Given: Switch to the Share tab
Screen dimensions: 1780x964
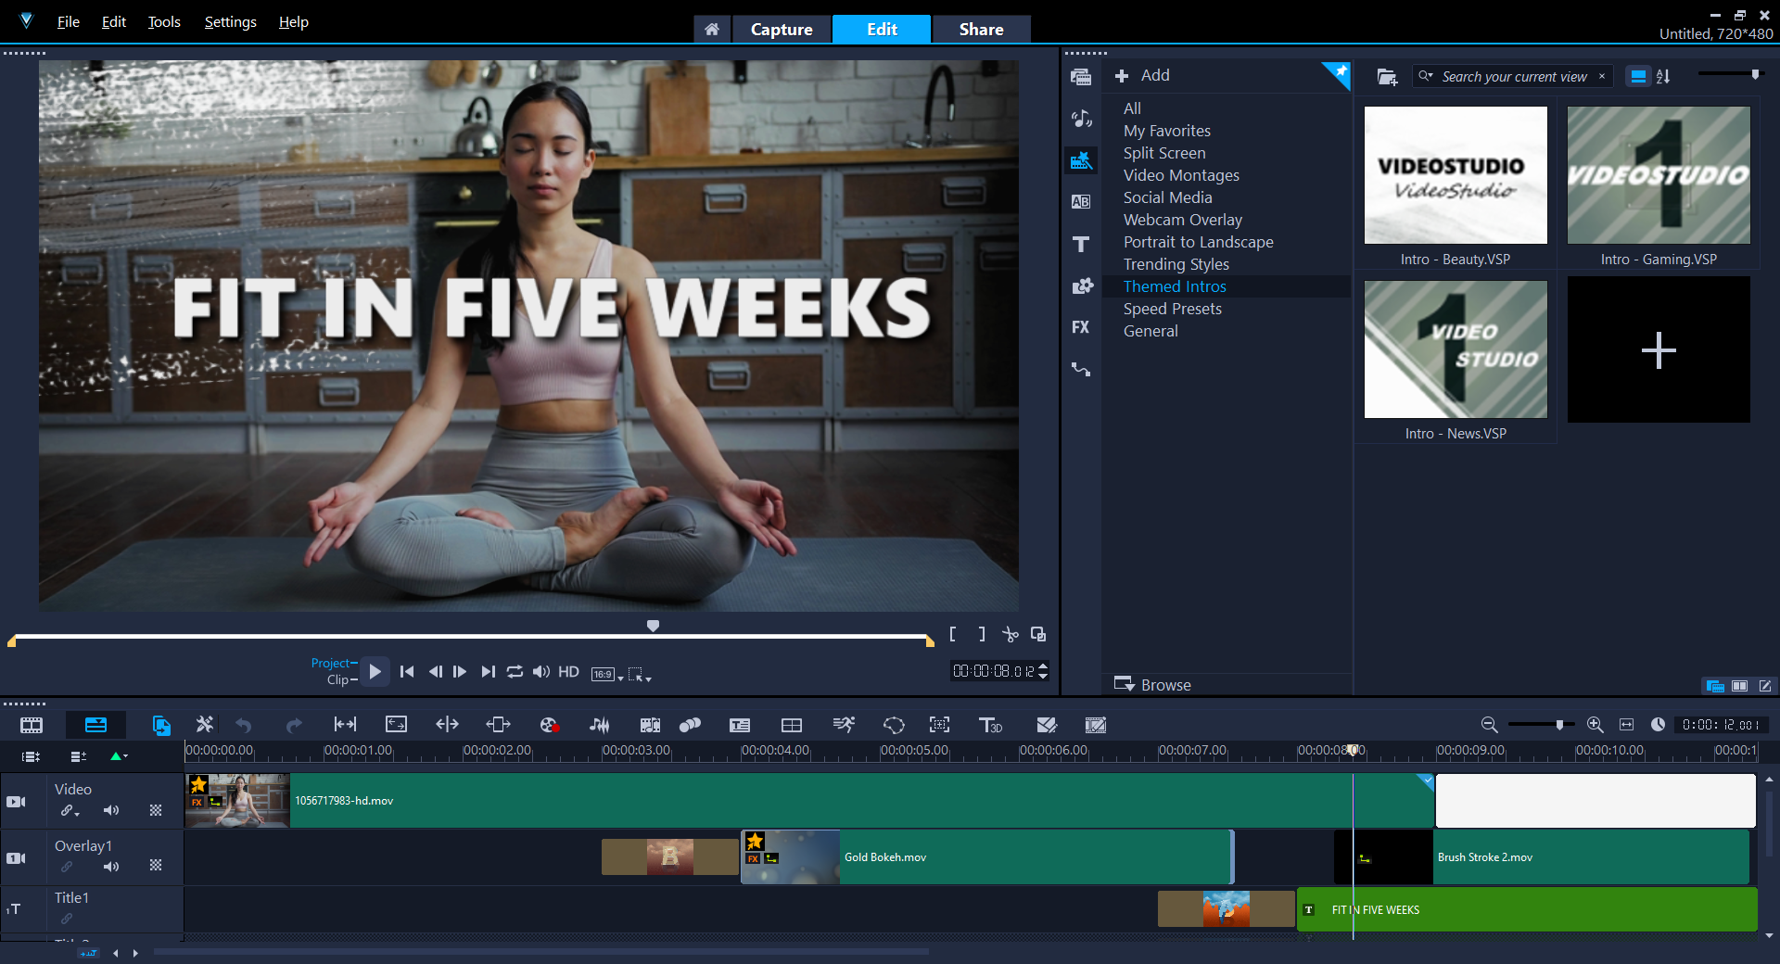Looking at the screenshot, I should 981,30.
